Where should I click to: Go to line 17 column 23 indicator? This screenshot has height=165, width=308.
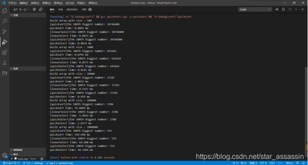coord(239,163)
